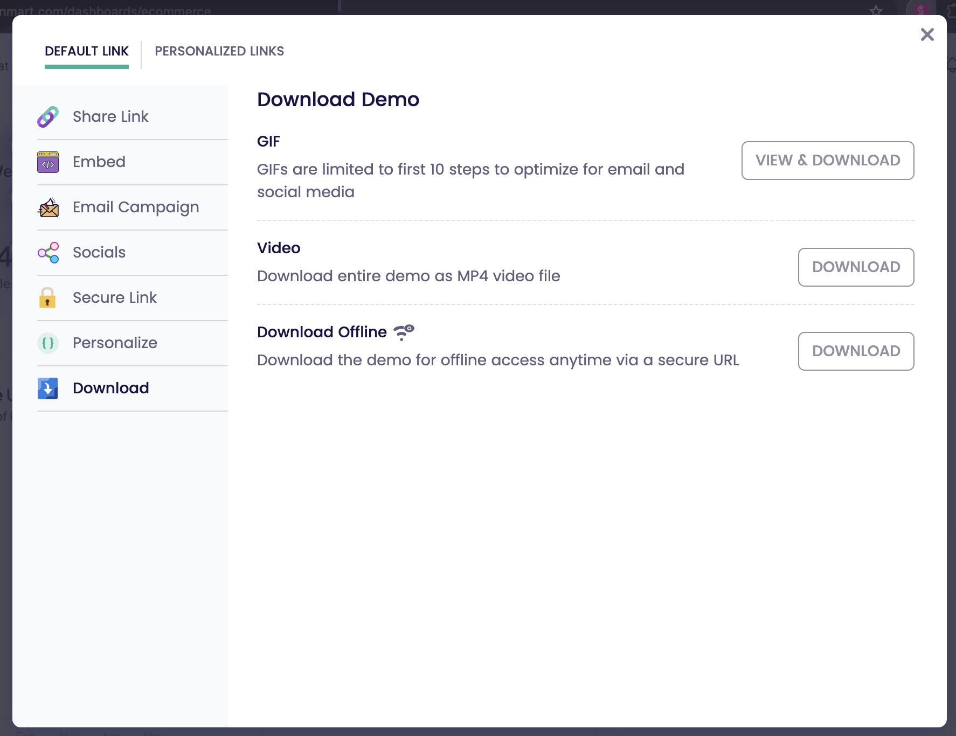This screenshot has height=736, width=956.
Task: Click the Share Link chain icon
Action: point(48,117)
